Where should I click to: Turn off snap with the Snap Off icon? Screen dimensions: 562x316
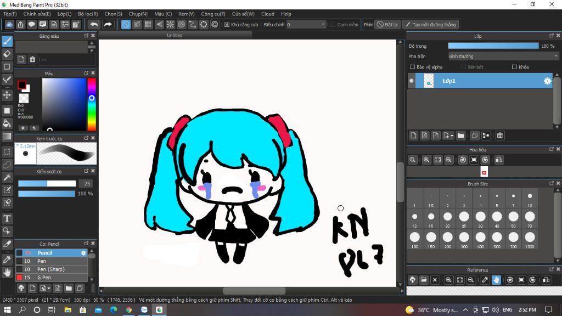[x=126, y=24]
